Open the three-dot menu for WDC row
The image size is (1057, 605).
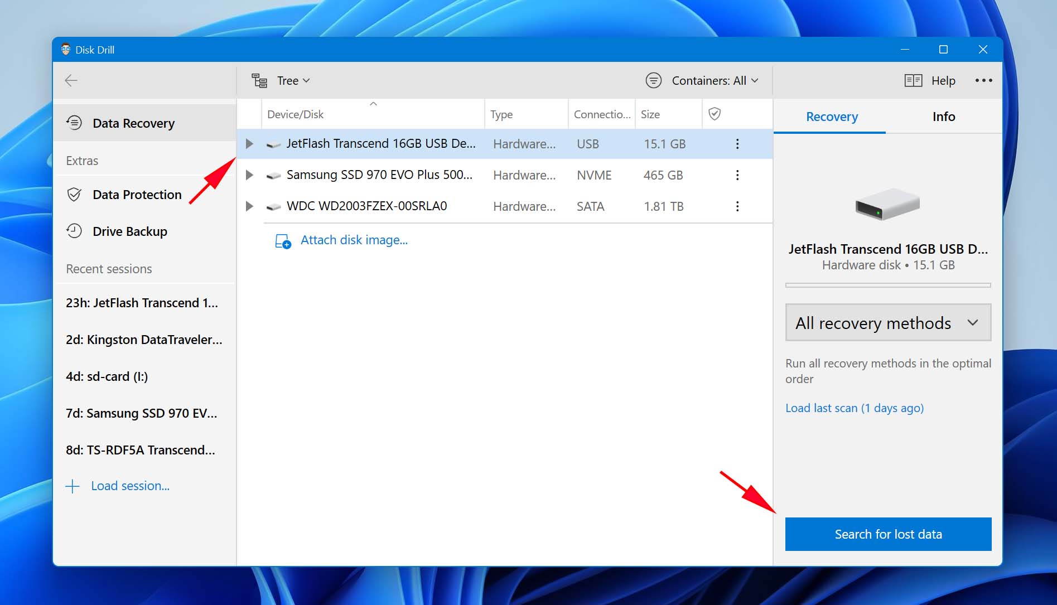click(737, 206)
